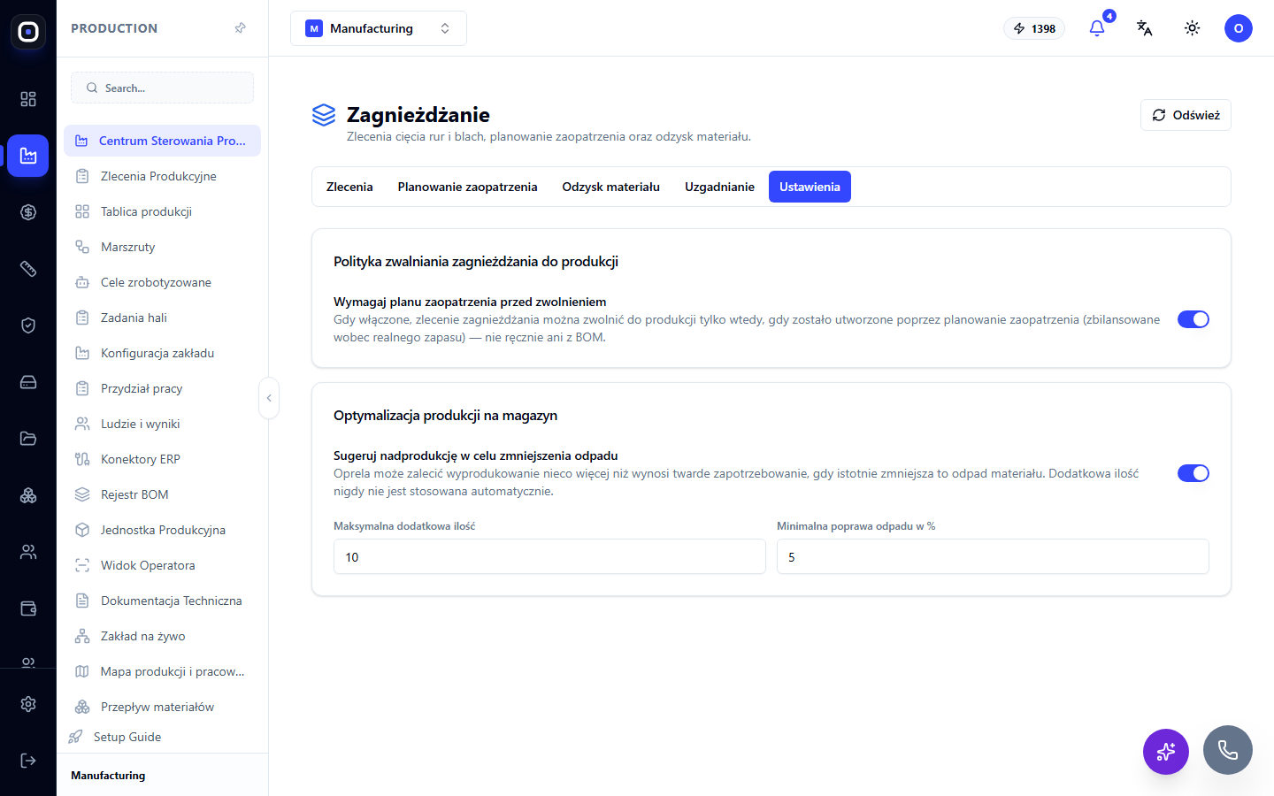Click the 1398 credits badge
1274x796 pixels.
pos(1034,28)
